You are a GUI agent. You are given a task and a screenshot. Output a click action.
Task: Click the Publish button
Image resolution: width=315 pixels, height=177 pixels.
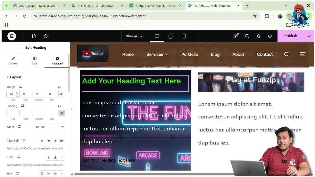(x=290, y=36)
